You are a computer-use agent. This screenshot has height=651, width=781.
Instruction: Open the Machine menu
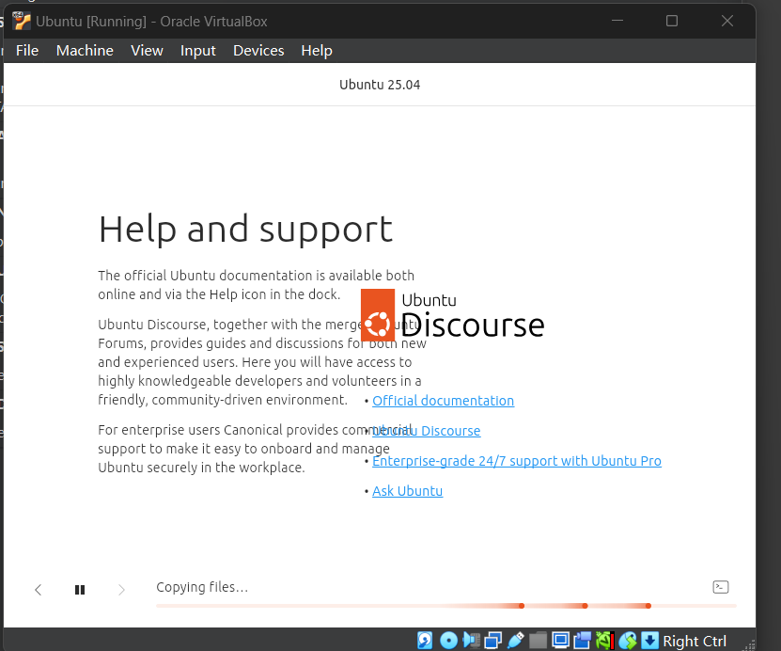click(x=85, y=51)
